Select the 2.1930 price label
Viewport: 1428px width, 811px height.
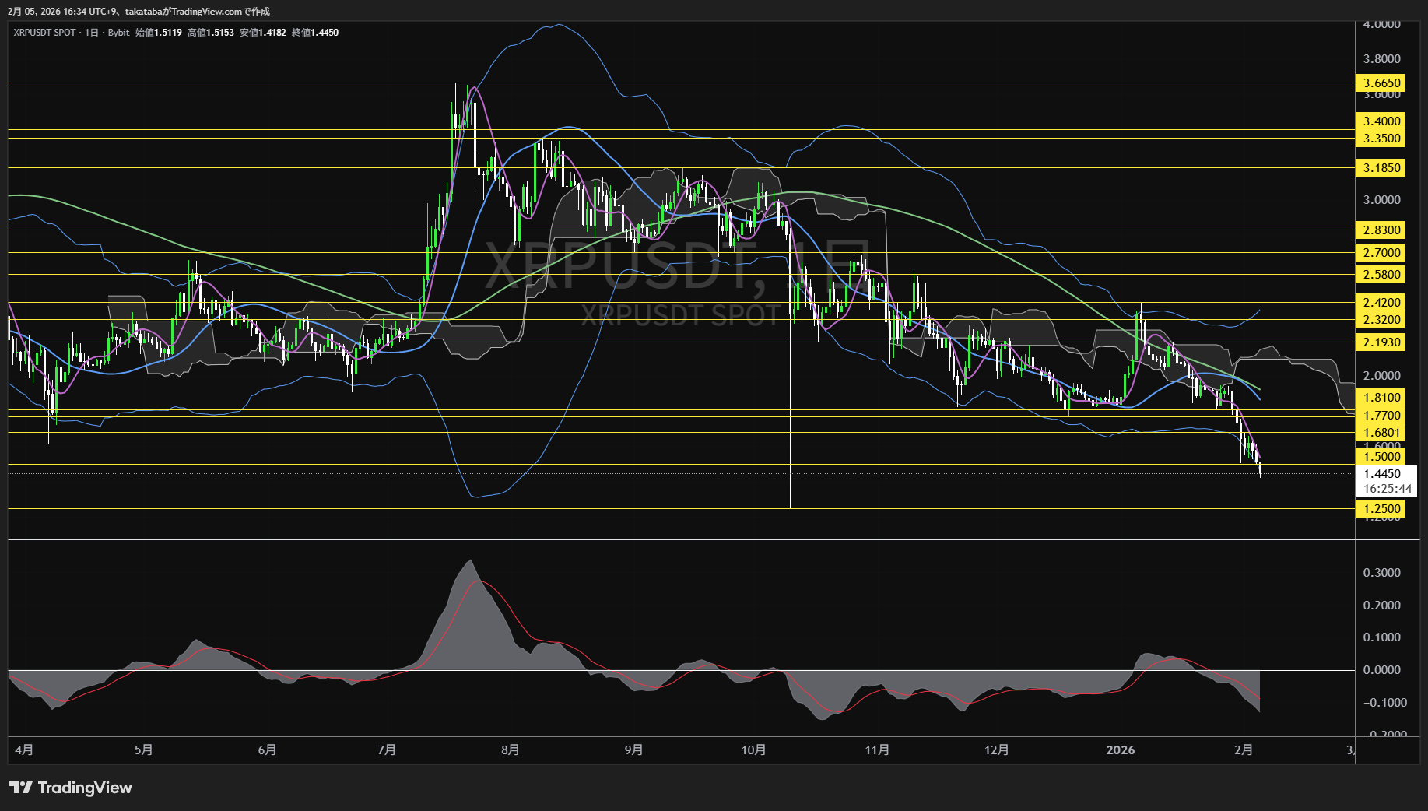pyautogui.click(x=1381, y=342)
